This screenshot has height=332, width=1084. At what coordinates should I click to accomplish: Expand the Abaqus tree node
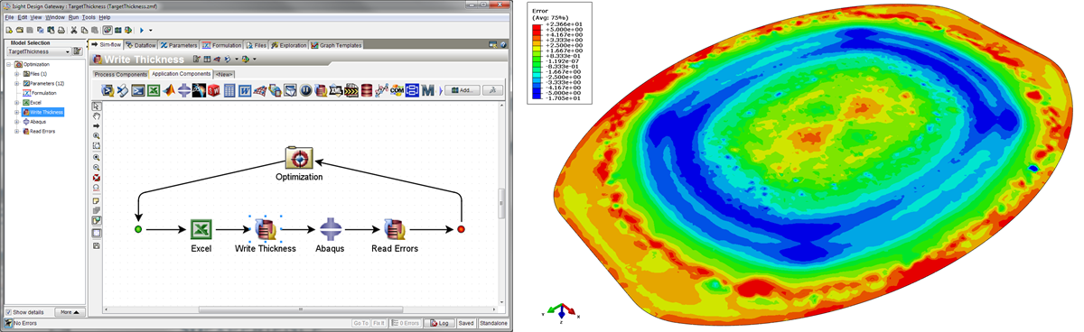(x=16, y=122)
